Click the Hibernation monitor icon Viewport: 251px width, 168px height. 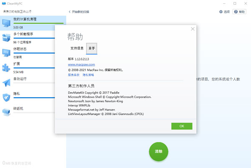click(x=6, y=53)
